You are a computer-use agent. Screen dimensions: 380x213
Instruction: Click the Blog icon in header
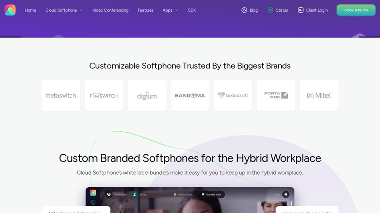coord(244,10)
